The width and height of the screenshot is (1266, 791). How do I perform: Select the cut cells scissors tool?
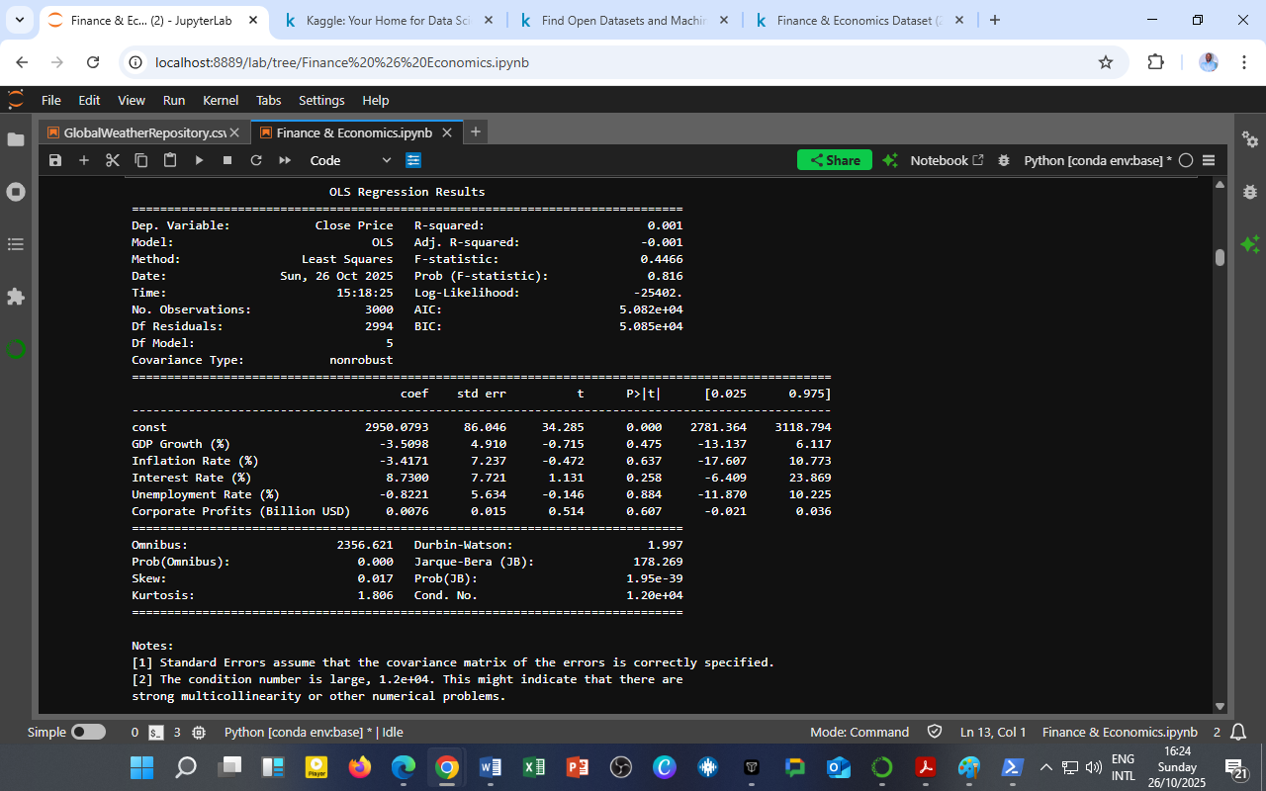tap(112, 159)
